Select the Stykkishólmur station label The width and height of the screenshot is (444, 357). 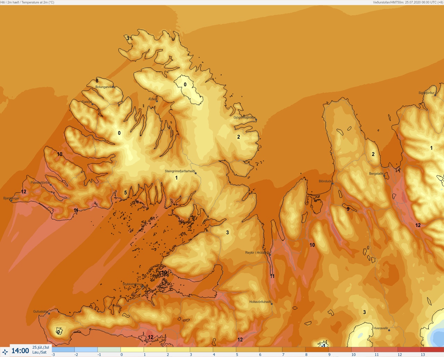(x=132, y=284)
